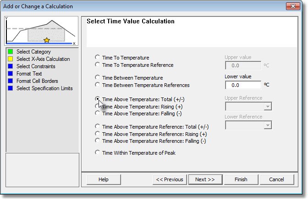The height and width of the screenshot is (200, 308).
Task: Choose Time Above Temperature: Rising (+)
Action: tap(97, 106)
